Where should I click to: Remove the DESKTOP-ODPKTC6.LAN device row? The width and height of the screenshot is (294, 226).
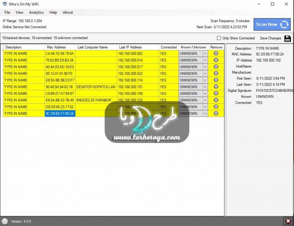tap(216, 87)
